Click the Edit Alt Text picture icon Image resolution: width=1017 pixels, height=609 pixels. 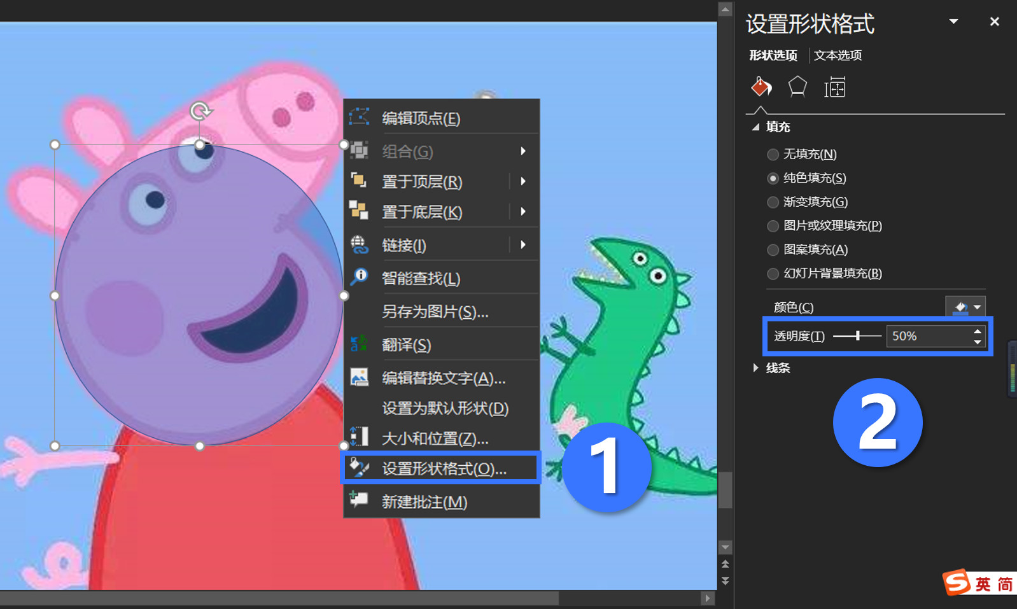(359, 377)
